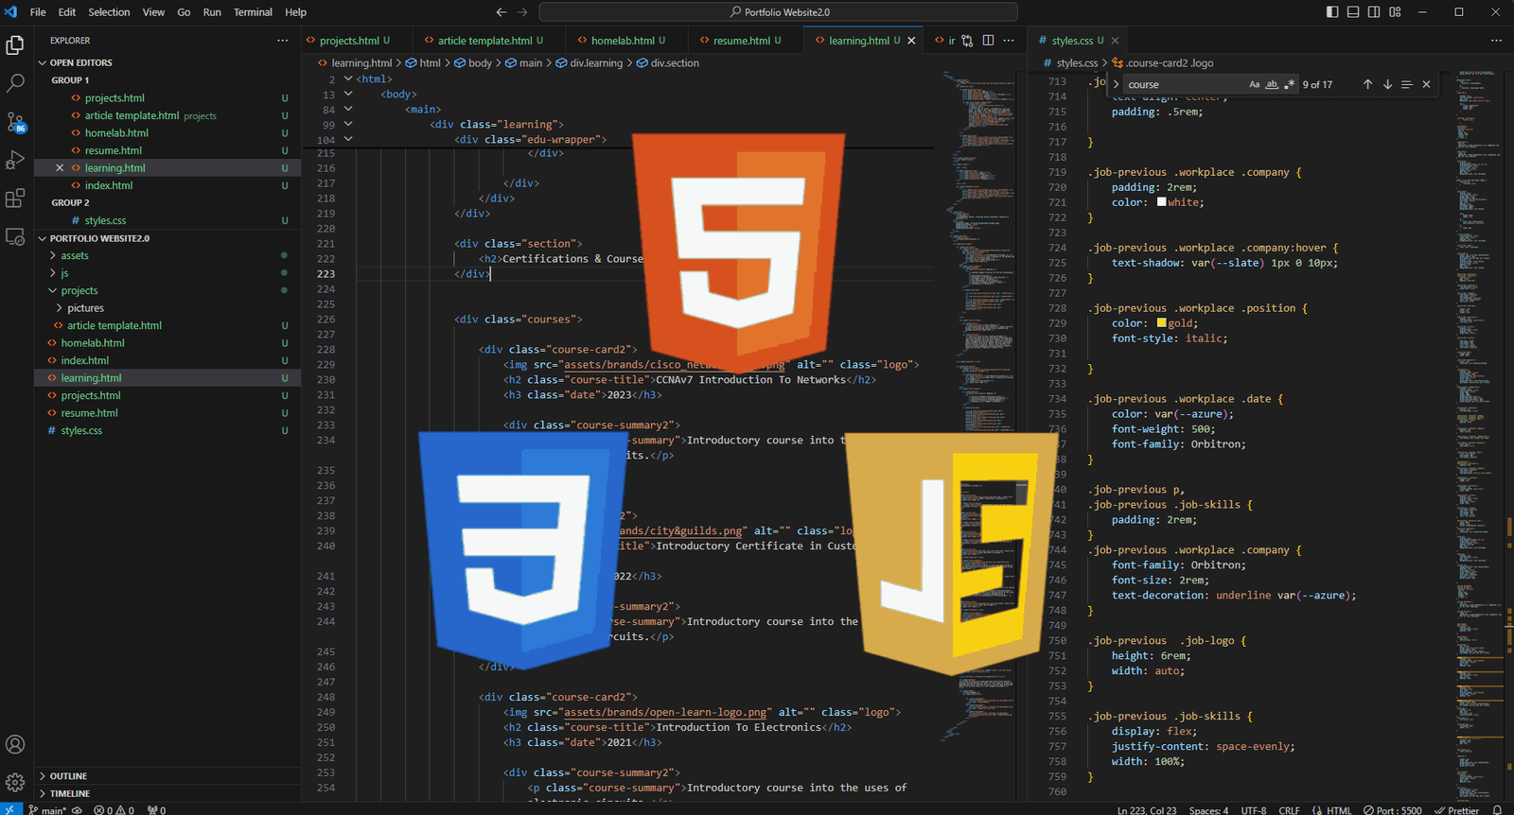
Task: Click the main* branch in the status bar
Action: pos(47,809)
